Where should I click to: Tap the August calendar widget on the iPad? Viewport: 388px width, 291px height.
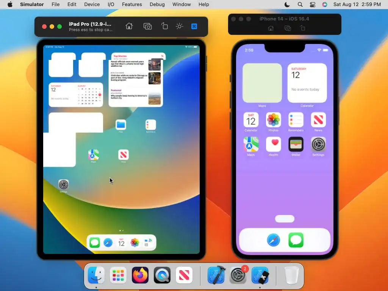(76, 95)
